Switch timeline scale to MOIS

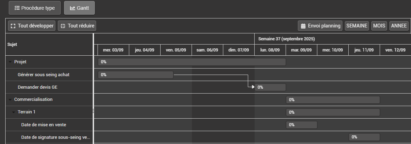tap(379, 26)
